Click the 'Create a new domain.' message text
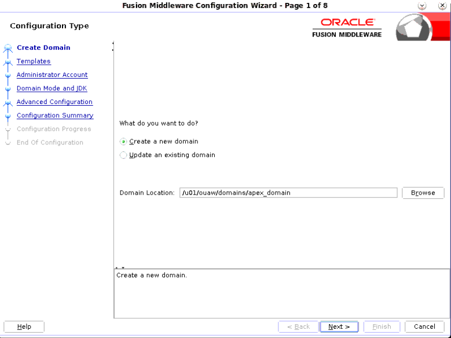The image size is (451, 338). pyautogui.click(x=152, y=275)
